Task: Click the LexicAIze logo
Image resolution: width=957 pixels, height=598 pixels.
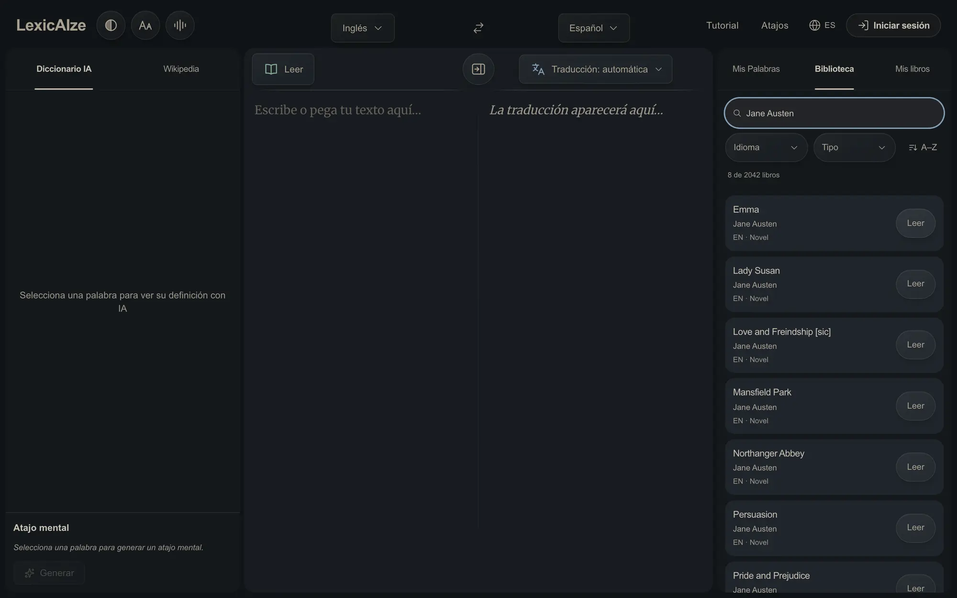Action: pyautogui.click(x=51, y=25)
